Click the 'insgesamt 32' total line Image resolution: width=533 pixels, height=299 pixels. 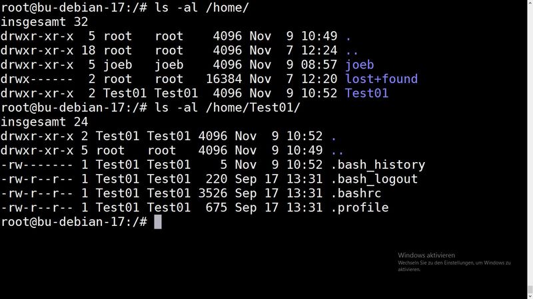coord(44,22)
